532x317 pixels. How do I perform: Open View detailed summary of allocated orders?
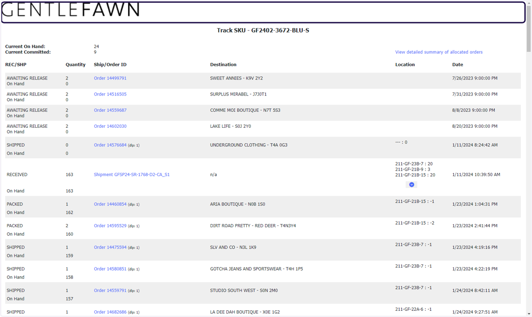coord(439,52)
